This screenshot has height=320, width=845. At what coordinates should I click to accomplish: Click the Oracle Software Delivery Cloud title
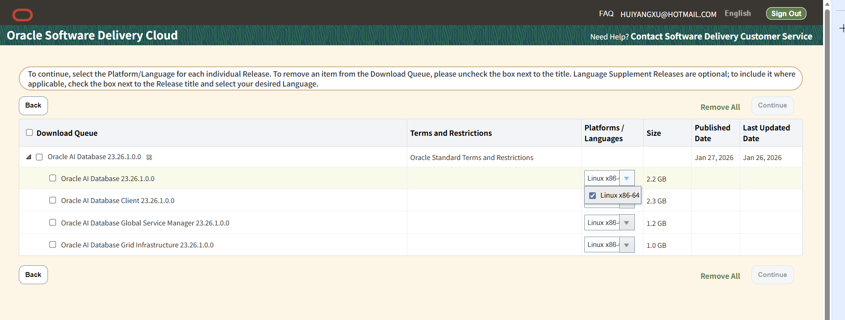pos(92,35)
